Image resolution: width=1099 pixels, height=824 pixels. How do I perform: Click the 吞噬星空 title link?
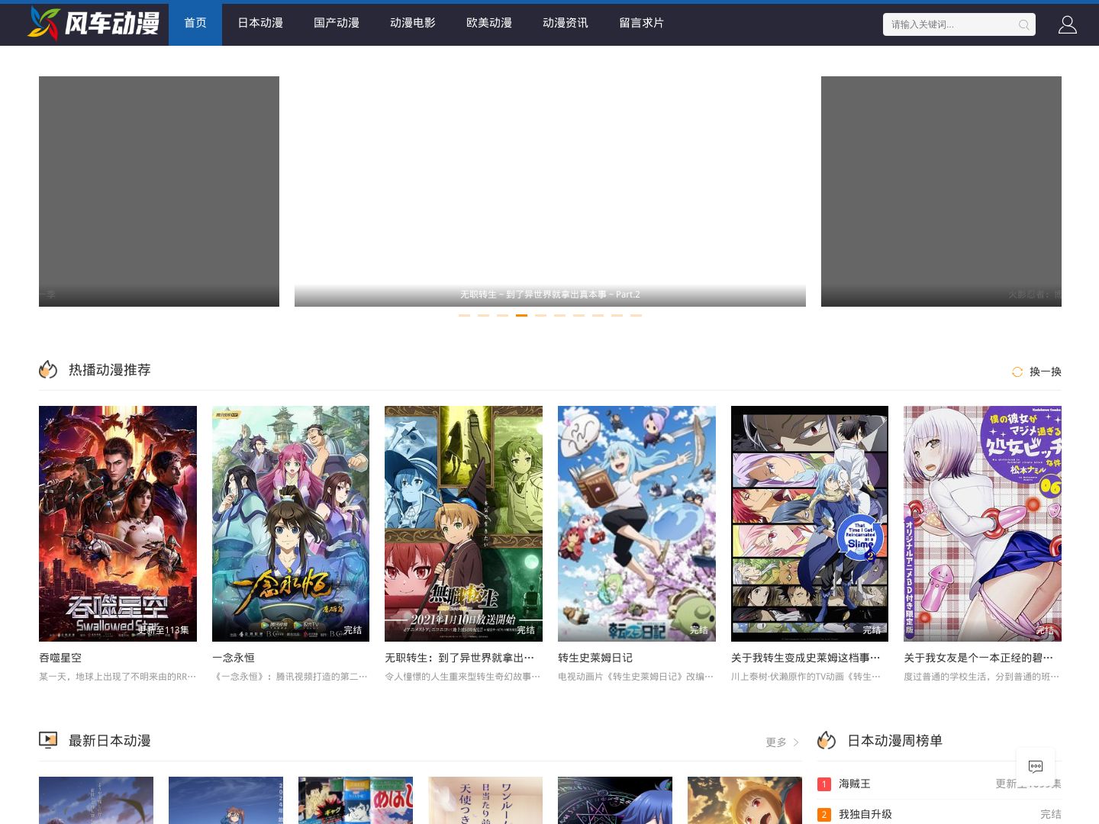click(x=60, y=658)
